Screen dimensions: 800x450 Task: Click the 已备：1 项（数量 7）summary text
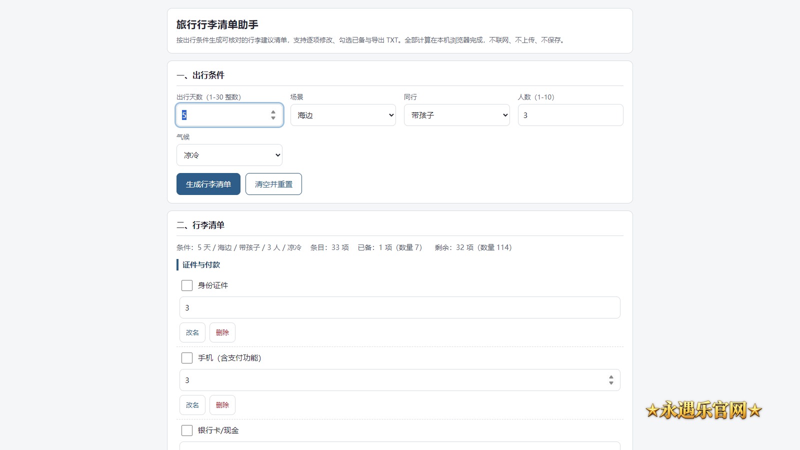click(391, 247)
